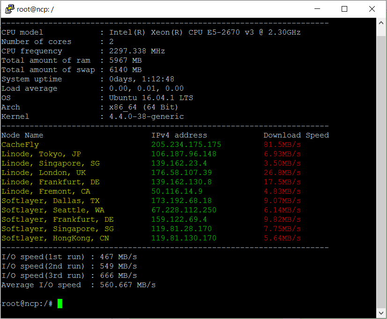Click the 2nd run I/O speed '549 MB/s'
The width and height of the screenshot is (387, 319).
tap(118, 266)
